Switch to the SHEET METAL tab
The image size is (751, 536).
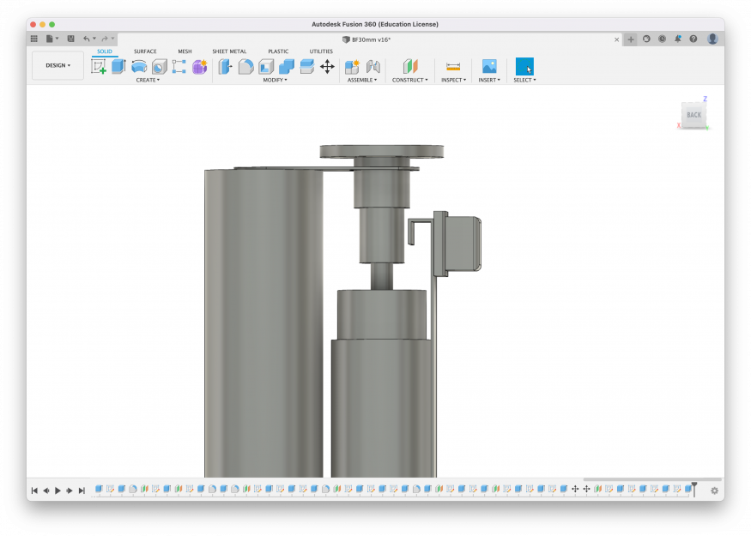[229, 51]
